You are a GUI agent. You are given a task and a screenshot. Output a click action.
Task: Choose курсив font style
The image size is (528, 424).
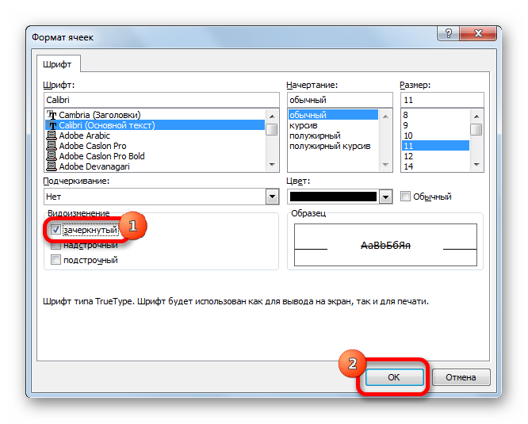point(333,125)
